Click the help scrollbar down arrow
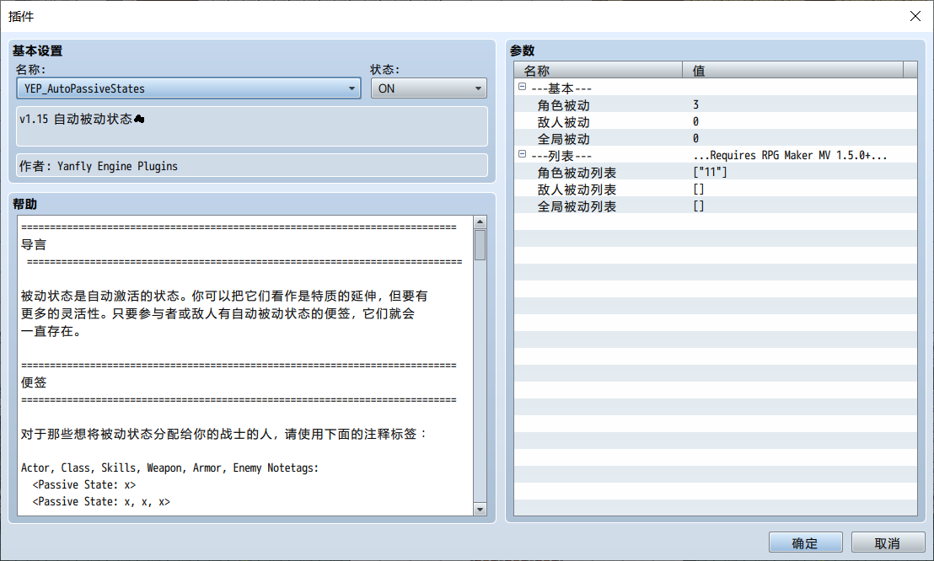The height and width of the screenshot is (561, 934). 480,509
